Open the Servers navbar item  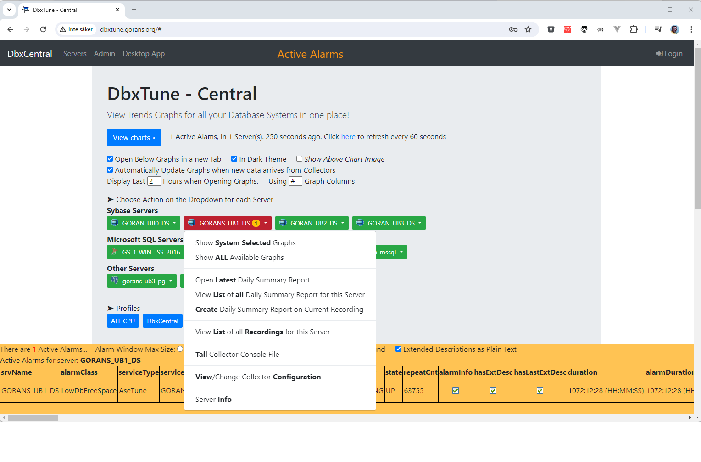point(75,53)
